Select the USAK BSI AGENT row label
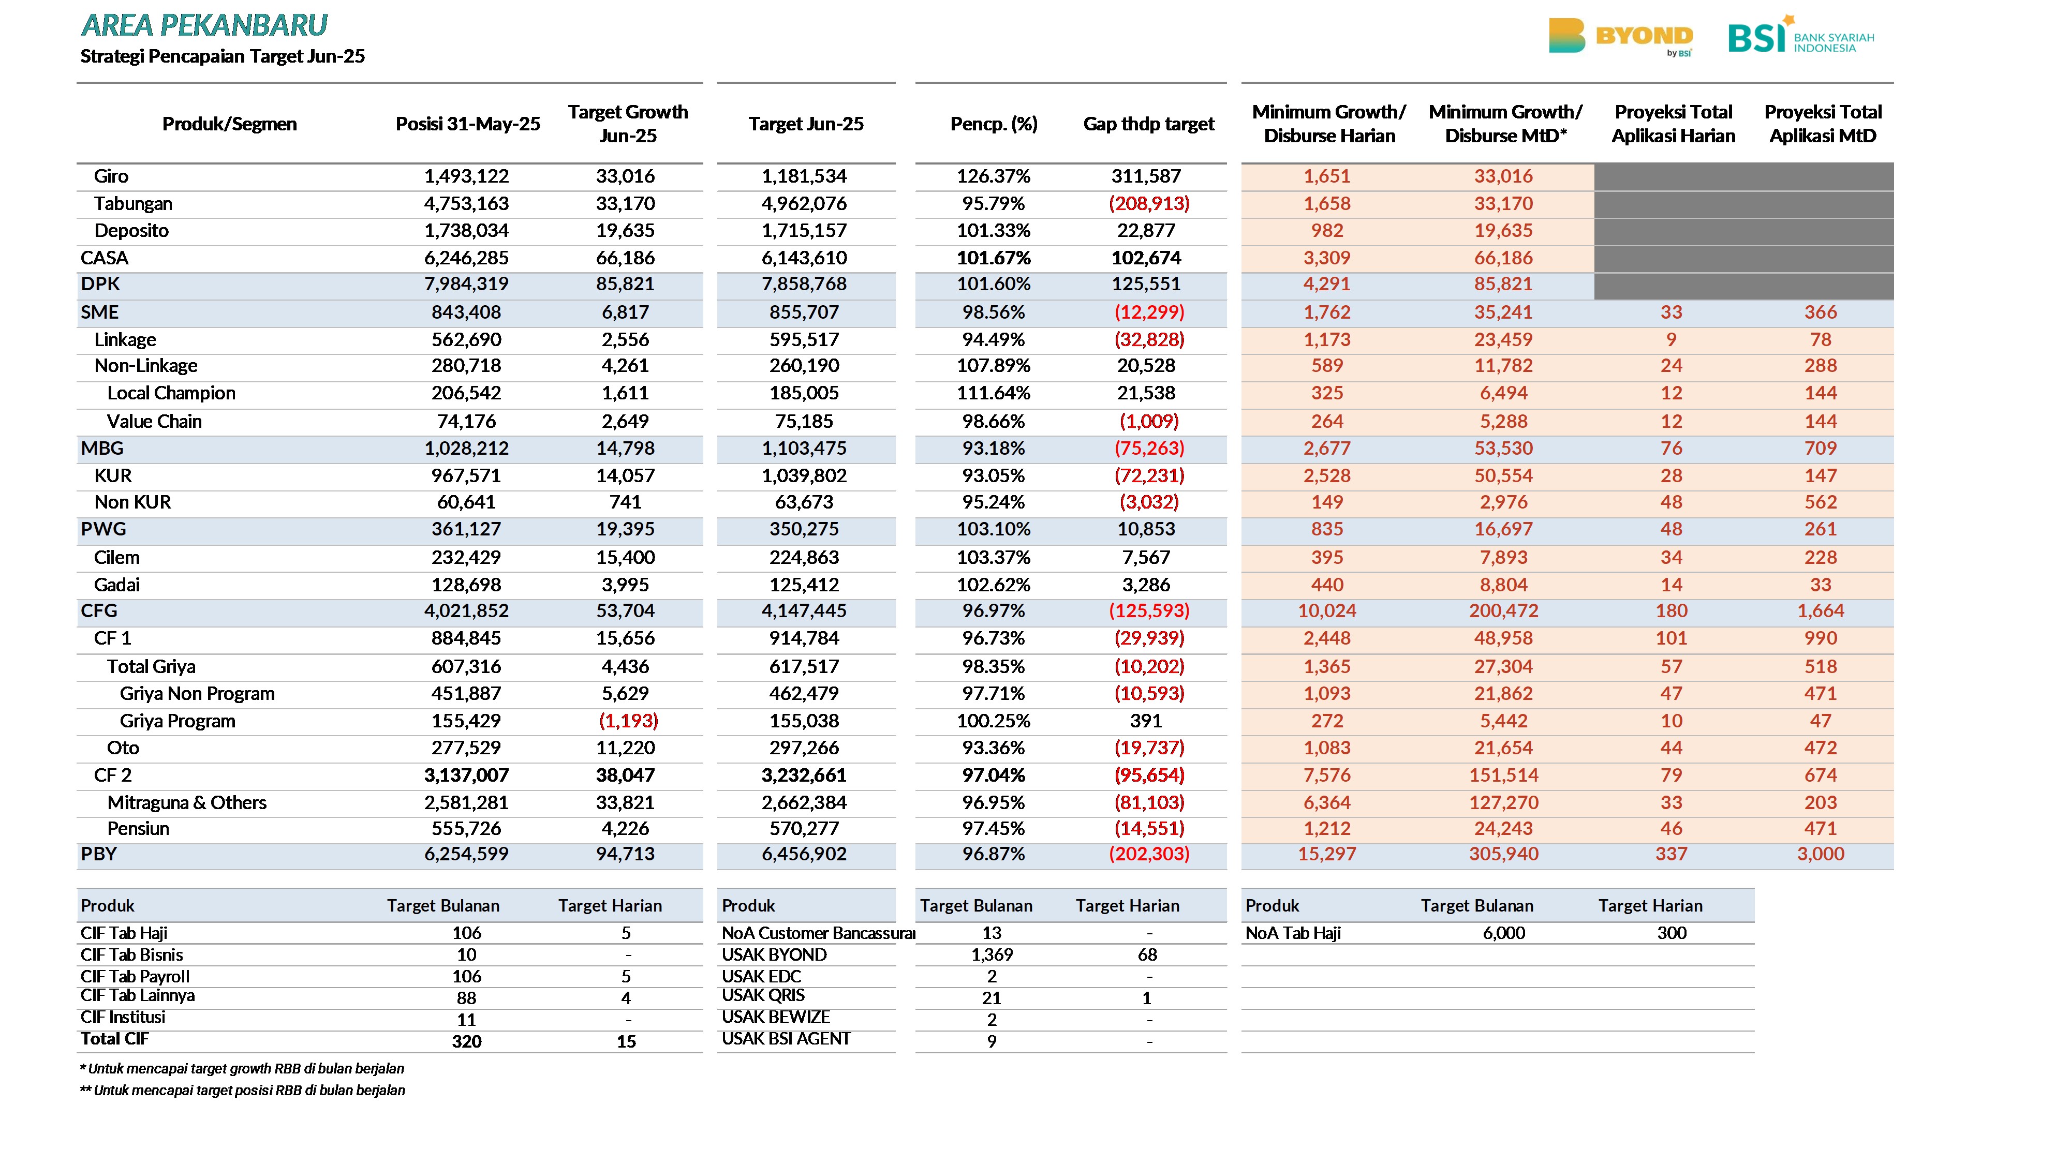The image size is (2070, 1164). (785, 1039)
